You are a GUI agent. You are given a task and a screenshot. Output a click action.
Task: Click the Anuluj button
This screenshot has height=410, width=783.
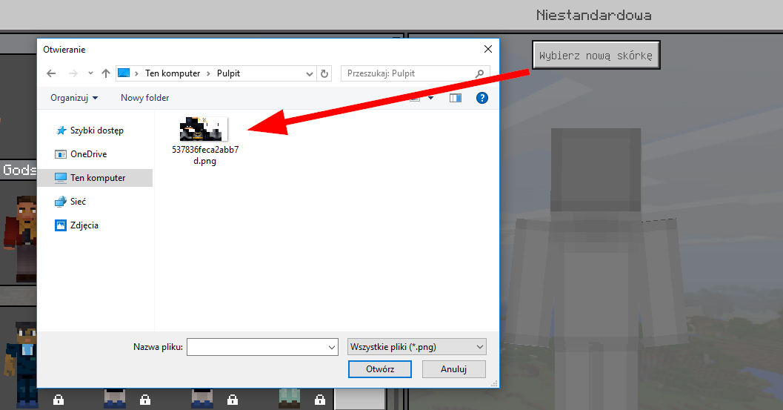point(453,369)
